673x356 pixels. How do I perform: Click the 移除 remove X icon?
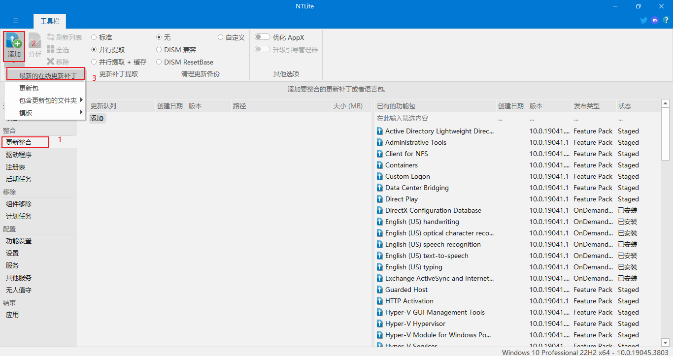[x=50, y=62]
